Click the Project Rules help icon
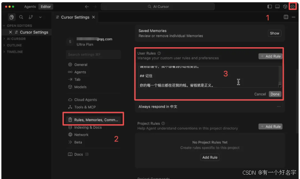 click(x=163, y=123)
